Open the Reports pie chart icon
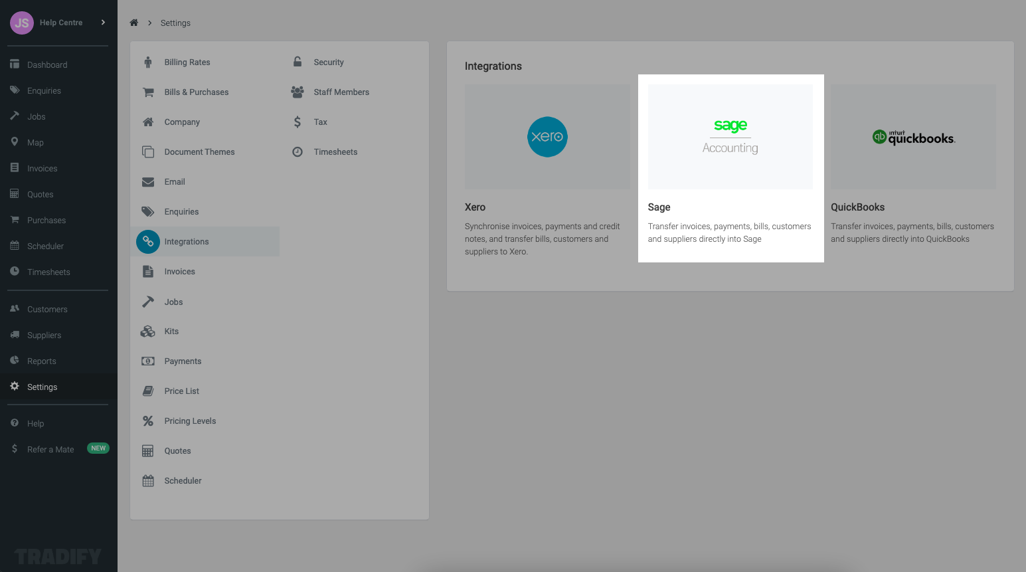 tap(15, 360)
